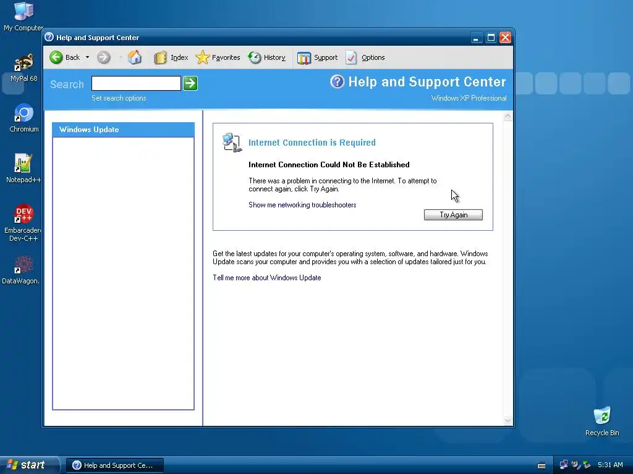Image resolution: width=633 pixels, height=474 pixels.
Task: Click the safely remove hardware tray icon
Action: click(587, 465)
